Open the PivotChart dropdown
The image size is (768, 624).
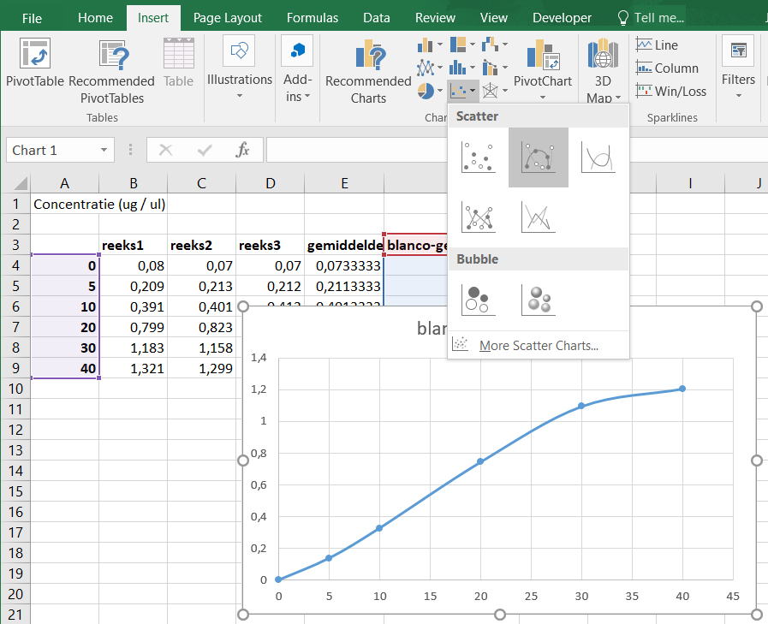542,96
